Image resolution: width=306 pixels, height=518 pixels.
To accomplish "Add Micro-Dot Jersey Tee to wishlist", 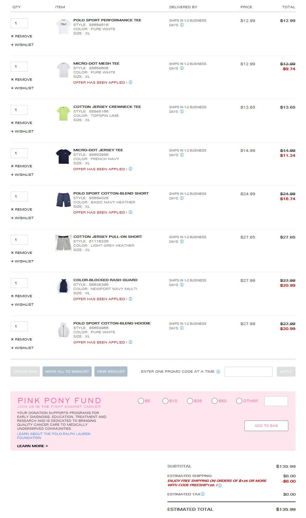I will click(x=22, y=175).
